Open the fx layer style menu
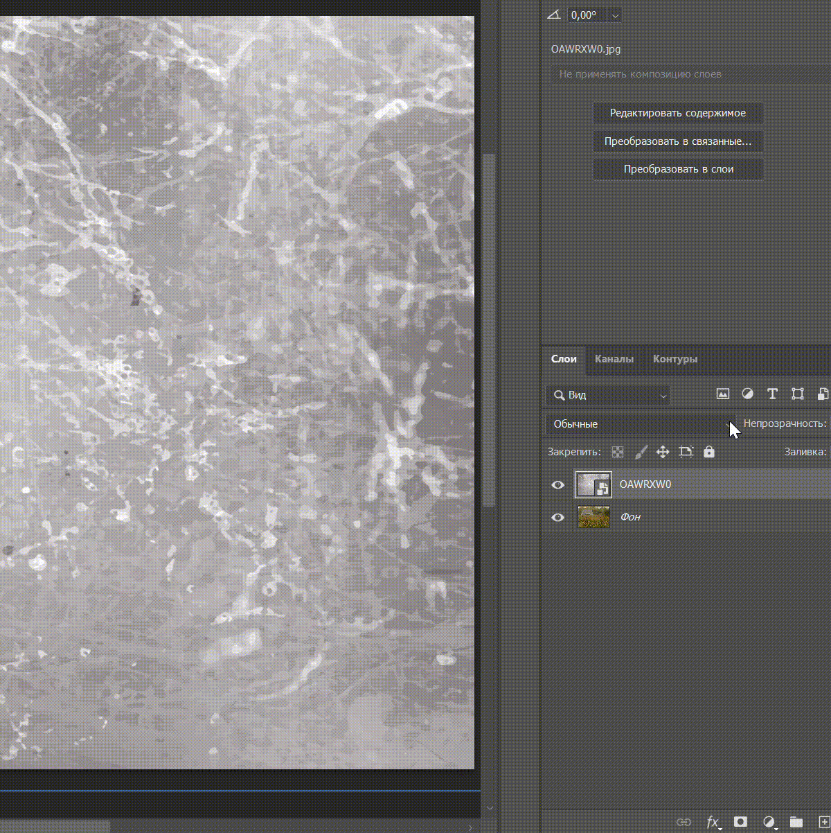Screen dimensions: 831x833 (x=713, y=822)
